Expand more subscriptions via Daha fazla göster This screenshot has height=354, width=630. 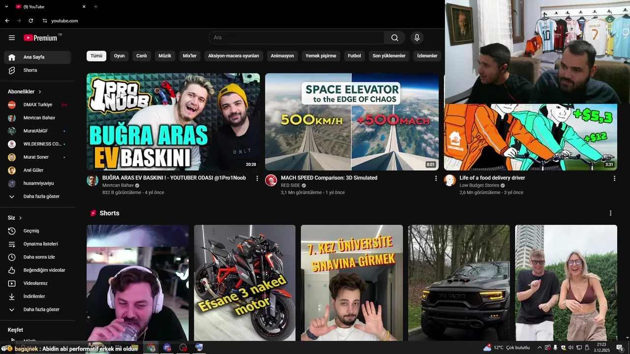(x=37, y=197)
